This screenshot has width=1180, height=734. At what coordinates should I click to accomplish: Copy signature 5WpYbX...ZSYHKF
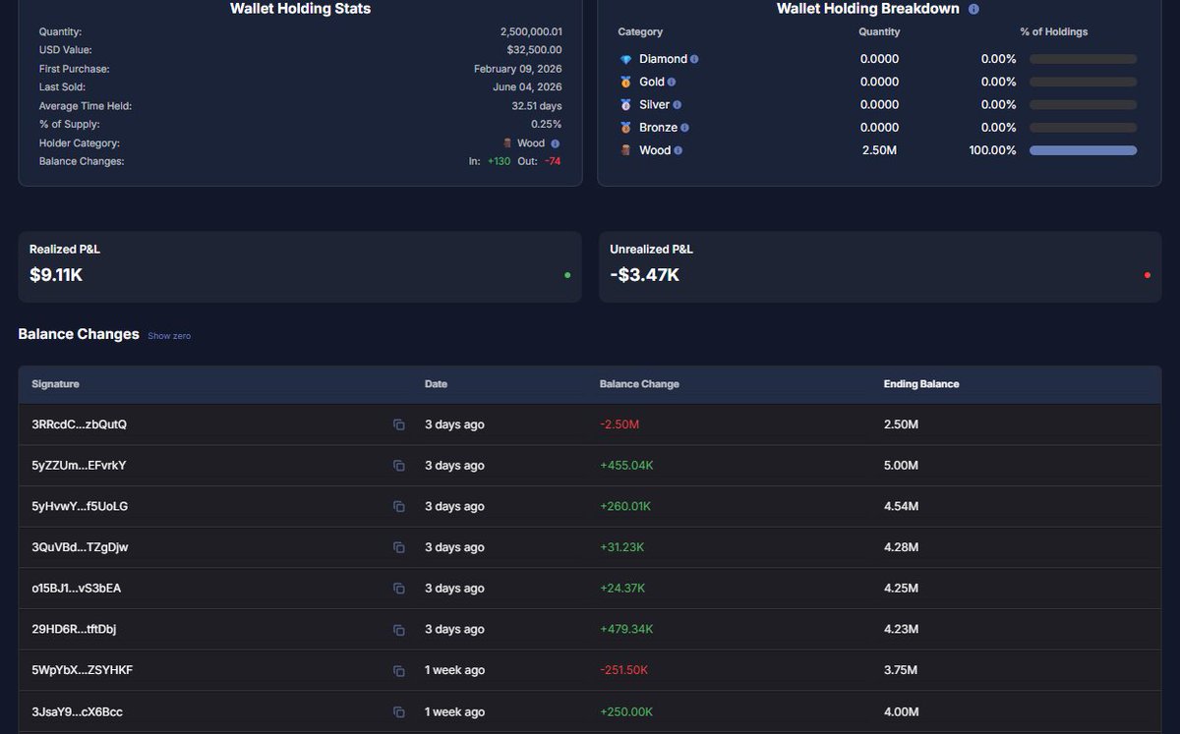click(398, 670)
